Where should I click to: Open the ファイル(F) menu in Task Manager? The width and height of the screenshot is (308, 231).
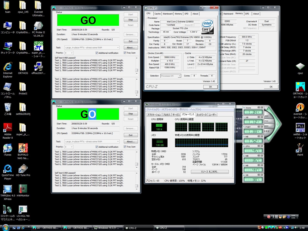[153, 109]
